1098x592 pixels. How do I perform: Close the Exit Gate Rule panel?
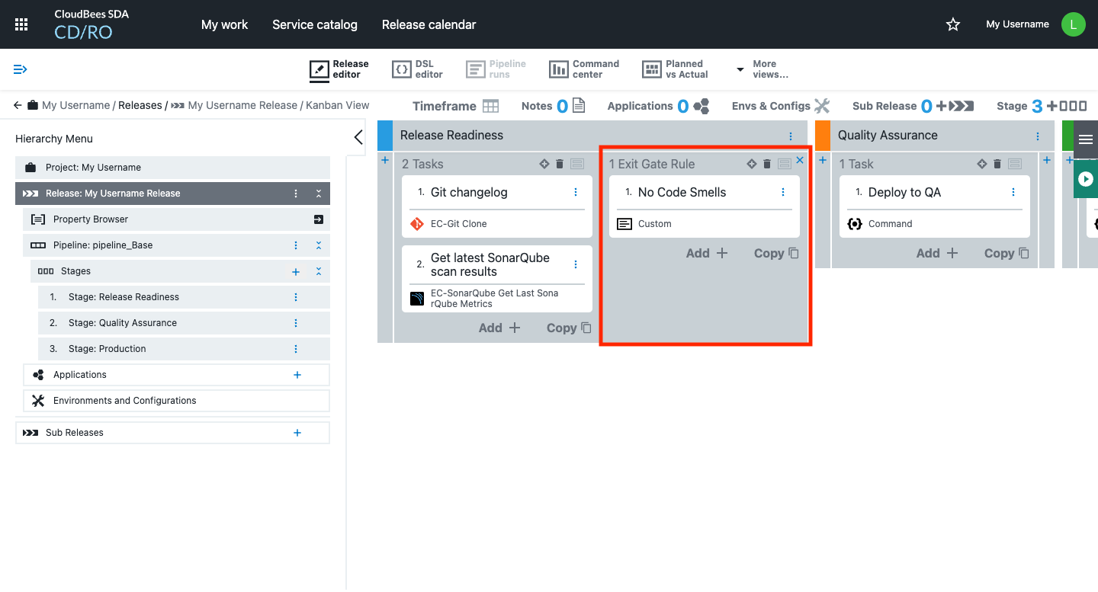coord(800,160)
